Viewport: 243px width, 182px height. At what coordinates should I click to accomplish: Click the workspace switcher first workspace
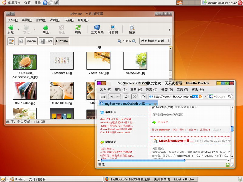pos(180,3)
